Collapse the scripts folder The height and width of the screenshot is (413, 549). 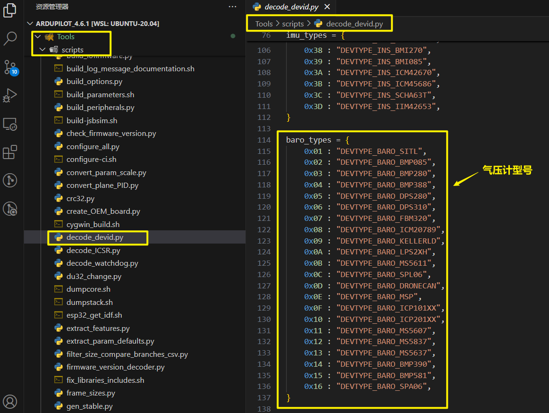42,50
